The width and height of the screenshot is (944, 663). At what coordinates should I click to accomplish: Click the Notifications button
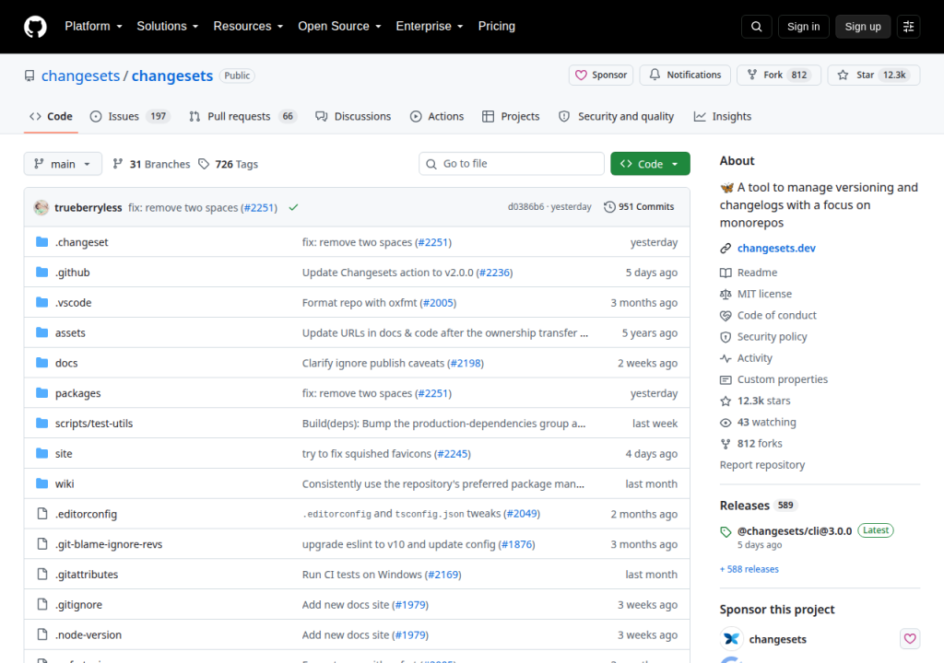(x=685, y=76)
